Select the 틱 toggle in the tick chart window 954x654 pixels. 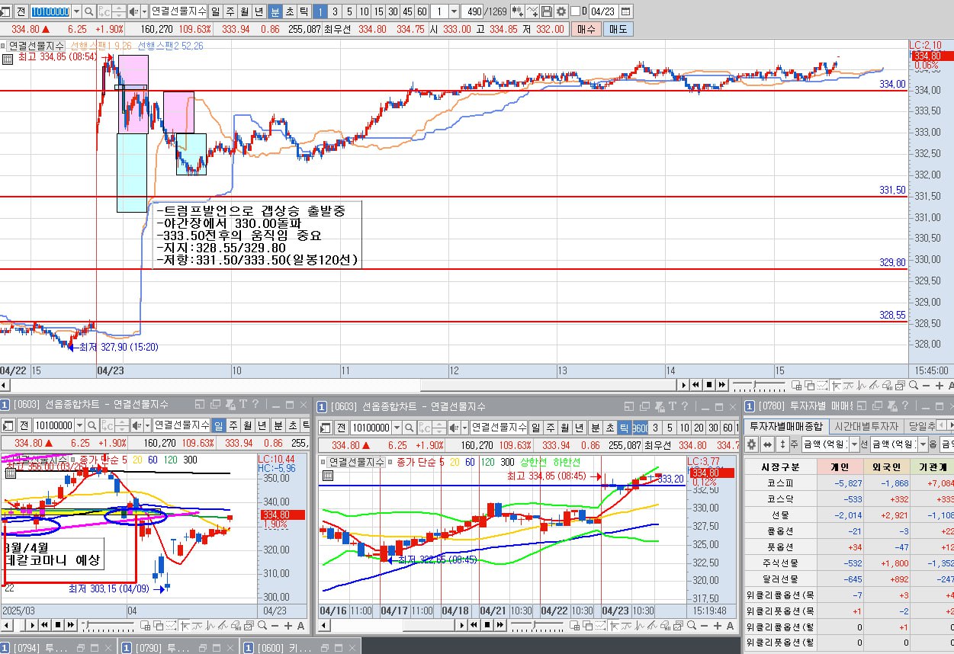point(623,427)
